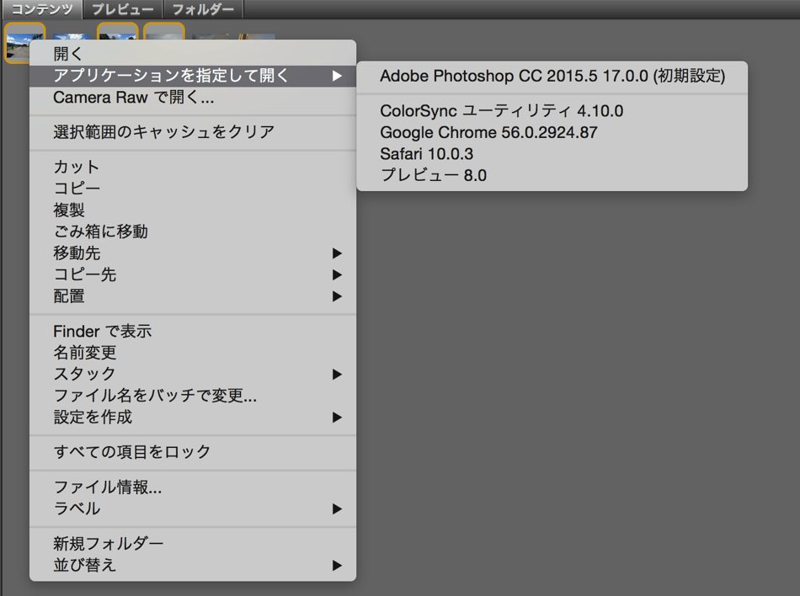Select the third highlighted thumbnail in content strip
The image size is (800, 596).
click(117, 32)
